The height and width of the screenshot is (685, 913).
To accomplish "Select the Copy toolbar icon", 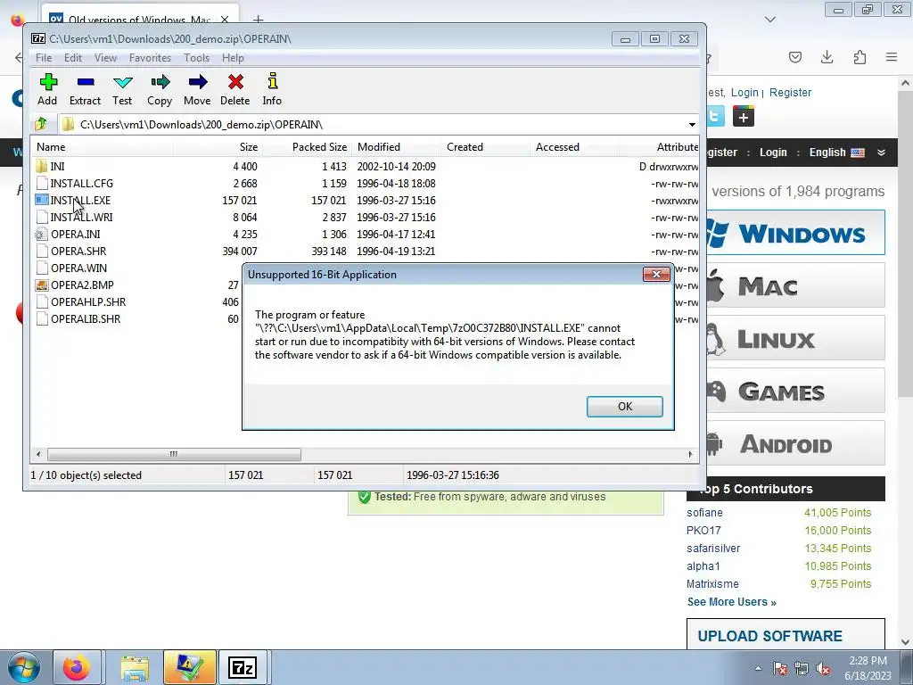I will (160, 83).
